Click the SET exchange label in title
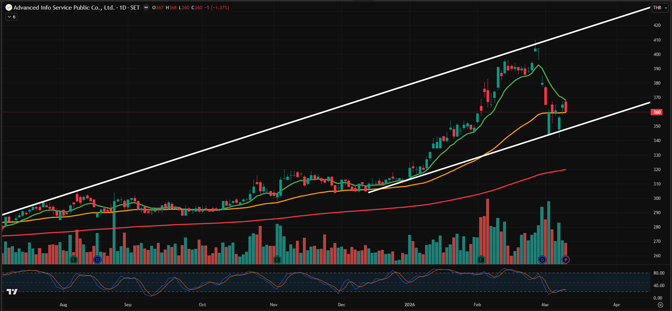 pyautogui.click(x=135, y=7)
